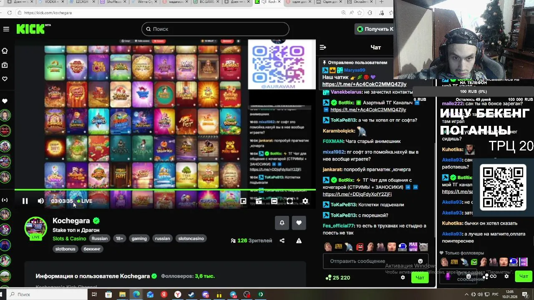This screenshot has width=534, height=300.
Task: Click the username mixa1982 in chat
Action: [x=333, y=152]
